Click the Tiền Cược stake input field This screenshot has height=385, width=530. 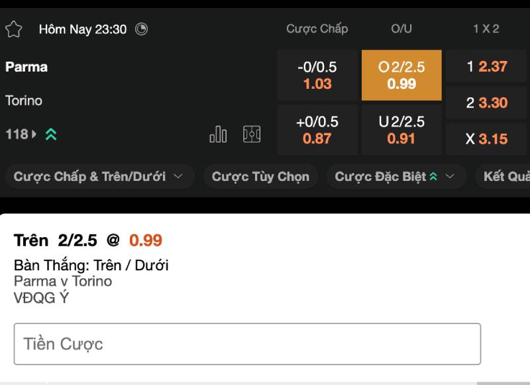tap(247, 344)
